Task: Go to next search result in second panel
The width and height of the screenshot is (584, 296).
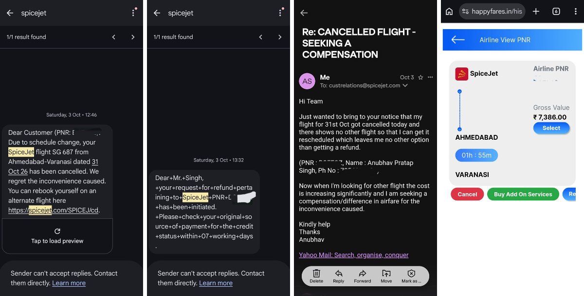Action: (280, 37)
